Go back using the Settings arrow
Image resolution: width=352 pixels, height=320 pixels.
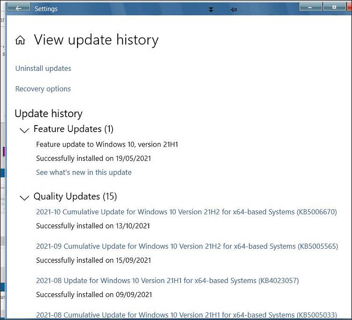19,7
